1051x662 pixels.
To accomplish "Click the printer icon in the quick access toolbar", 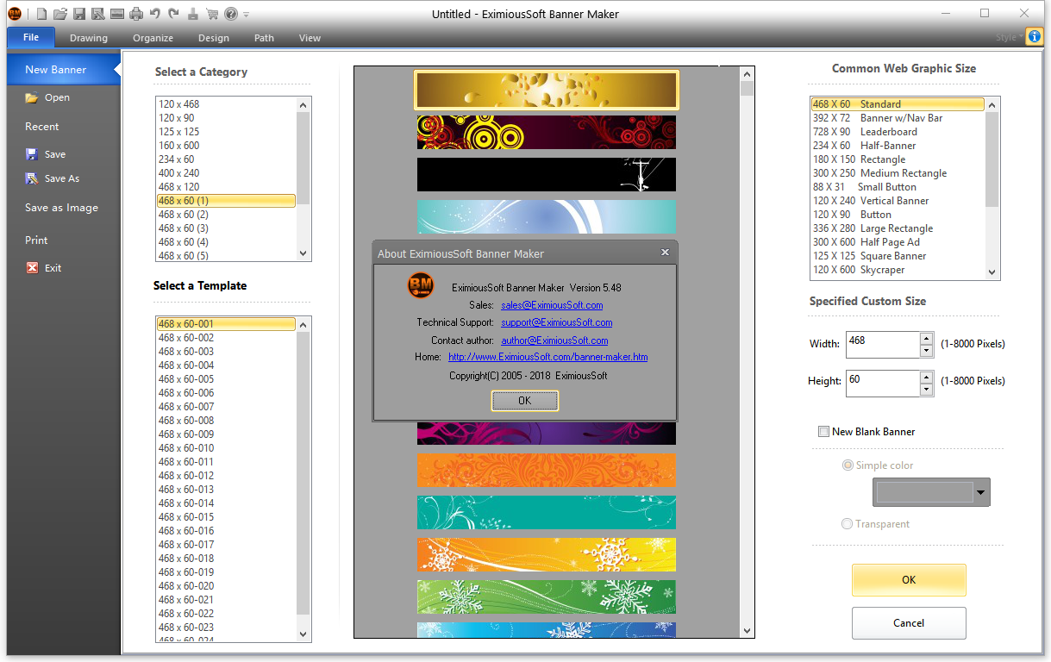I will click(x=135, y=14).
